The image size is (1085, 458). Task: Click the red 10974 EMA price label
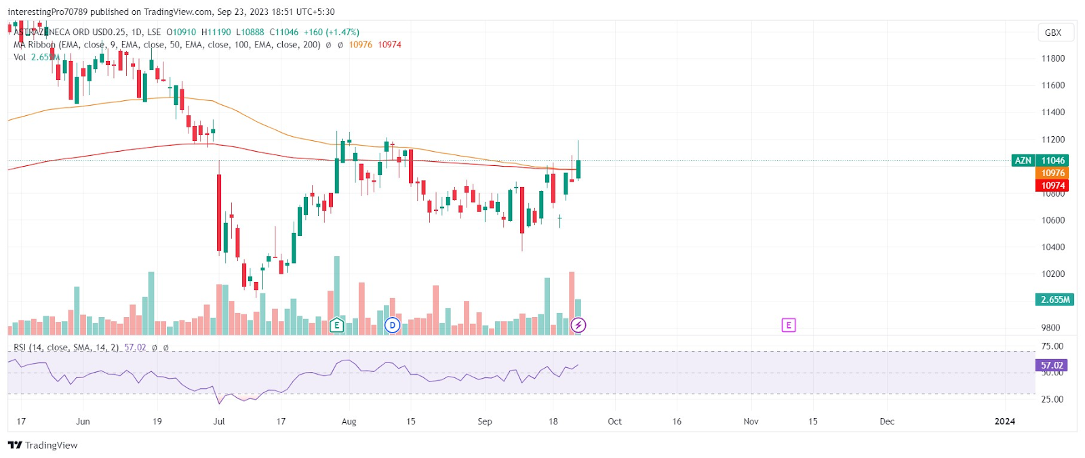coord(1052,185)
